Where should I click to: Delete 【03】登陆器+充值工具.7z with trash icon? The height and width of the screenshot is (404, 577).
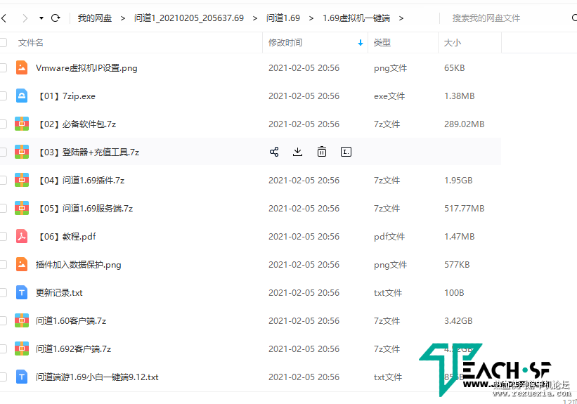(x=322, y=152)
